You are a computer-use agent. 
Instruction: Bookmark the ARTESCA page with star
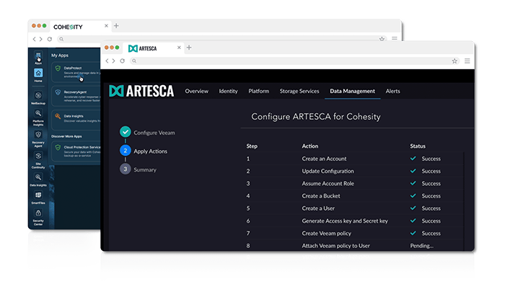[x=454, y=61]
